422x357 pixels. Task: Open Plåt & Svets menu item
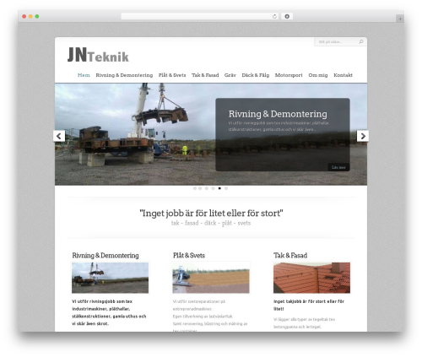(172, 75)
